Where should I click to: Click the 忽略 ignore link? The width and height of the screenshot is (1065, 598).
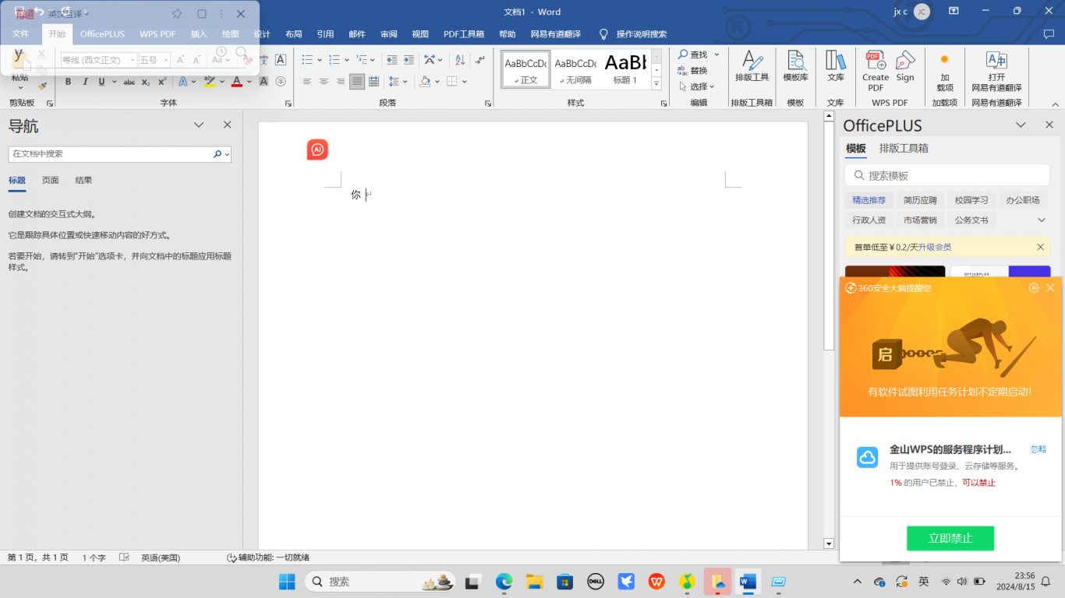pos(1038,449)
